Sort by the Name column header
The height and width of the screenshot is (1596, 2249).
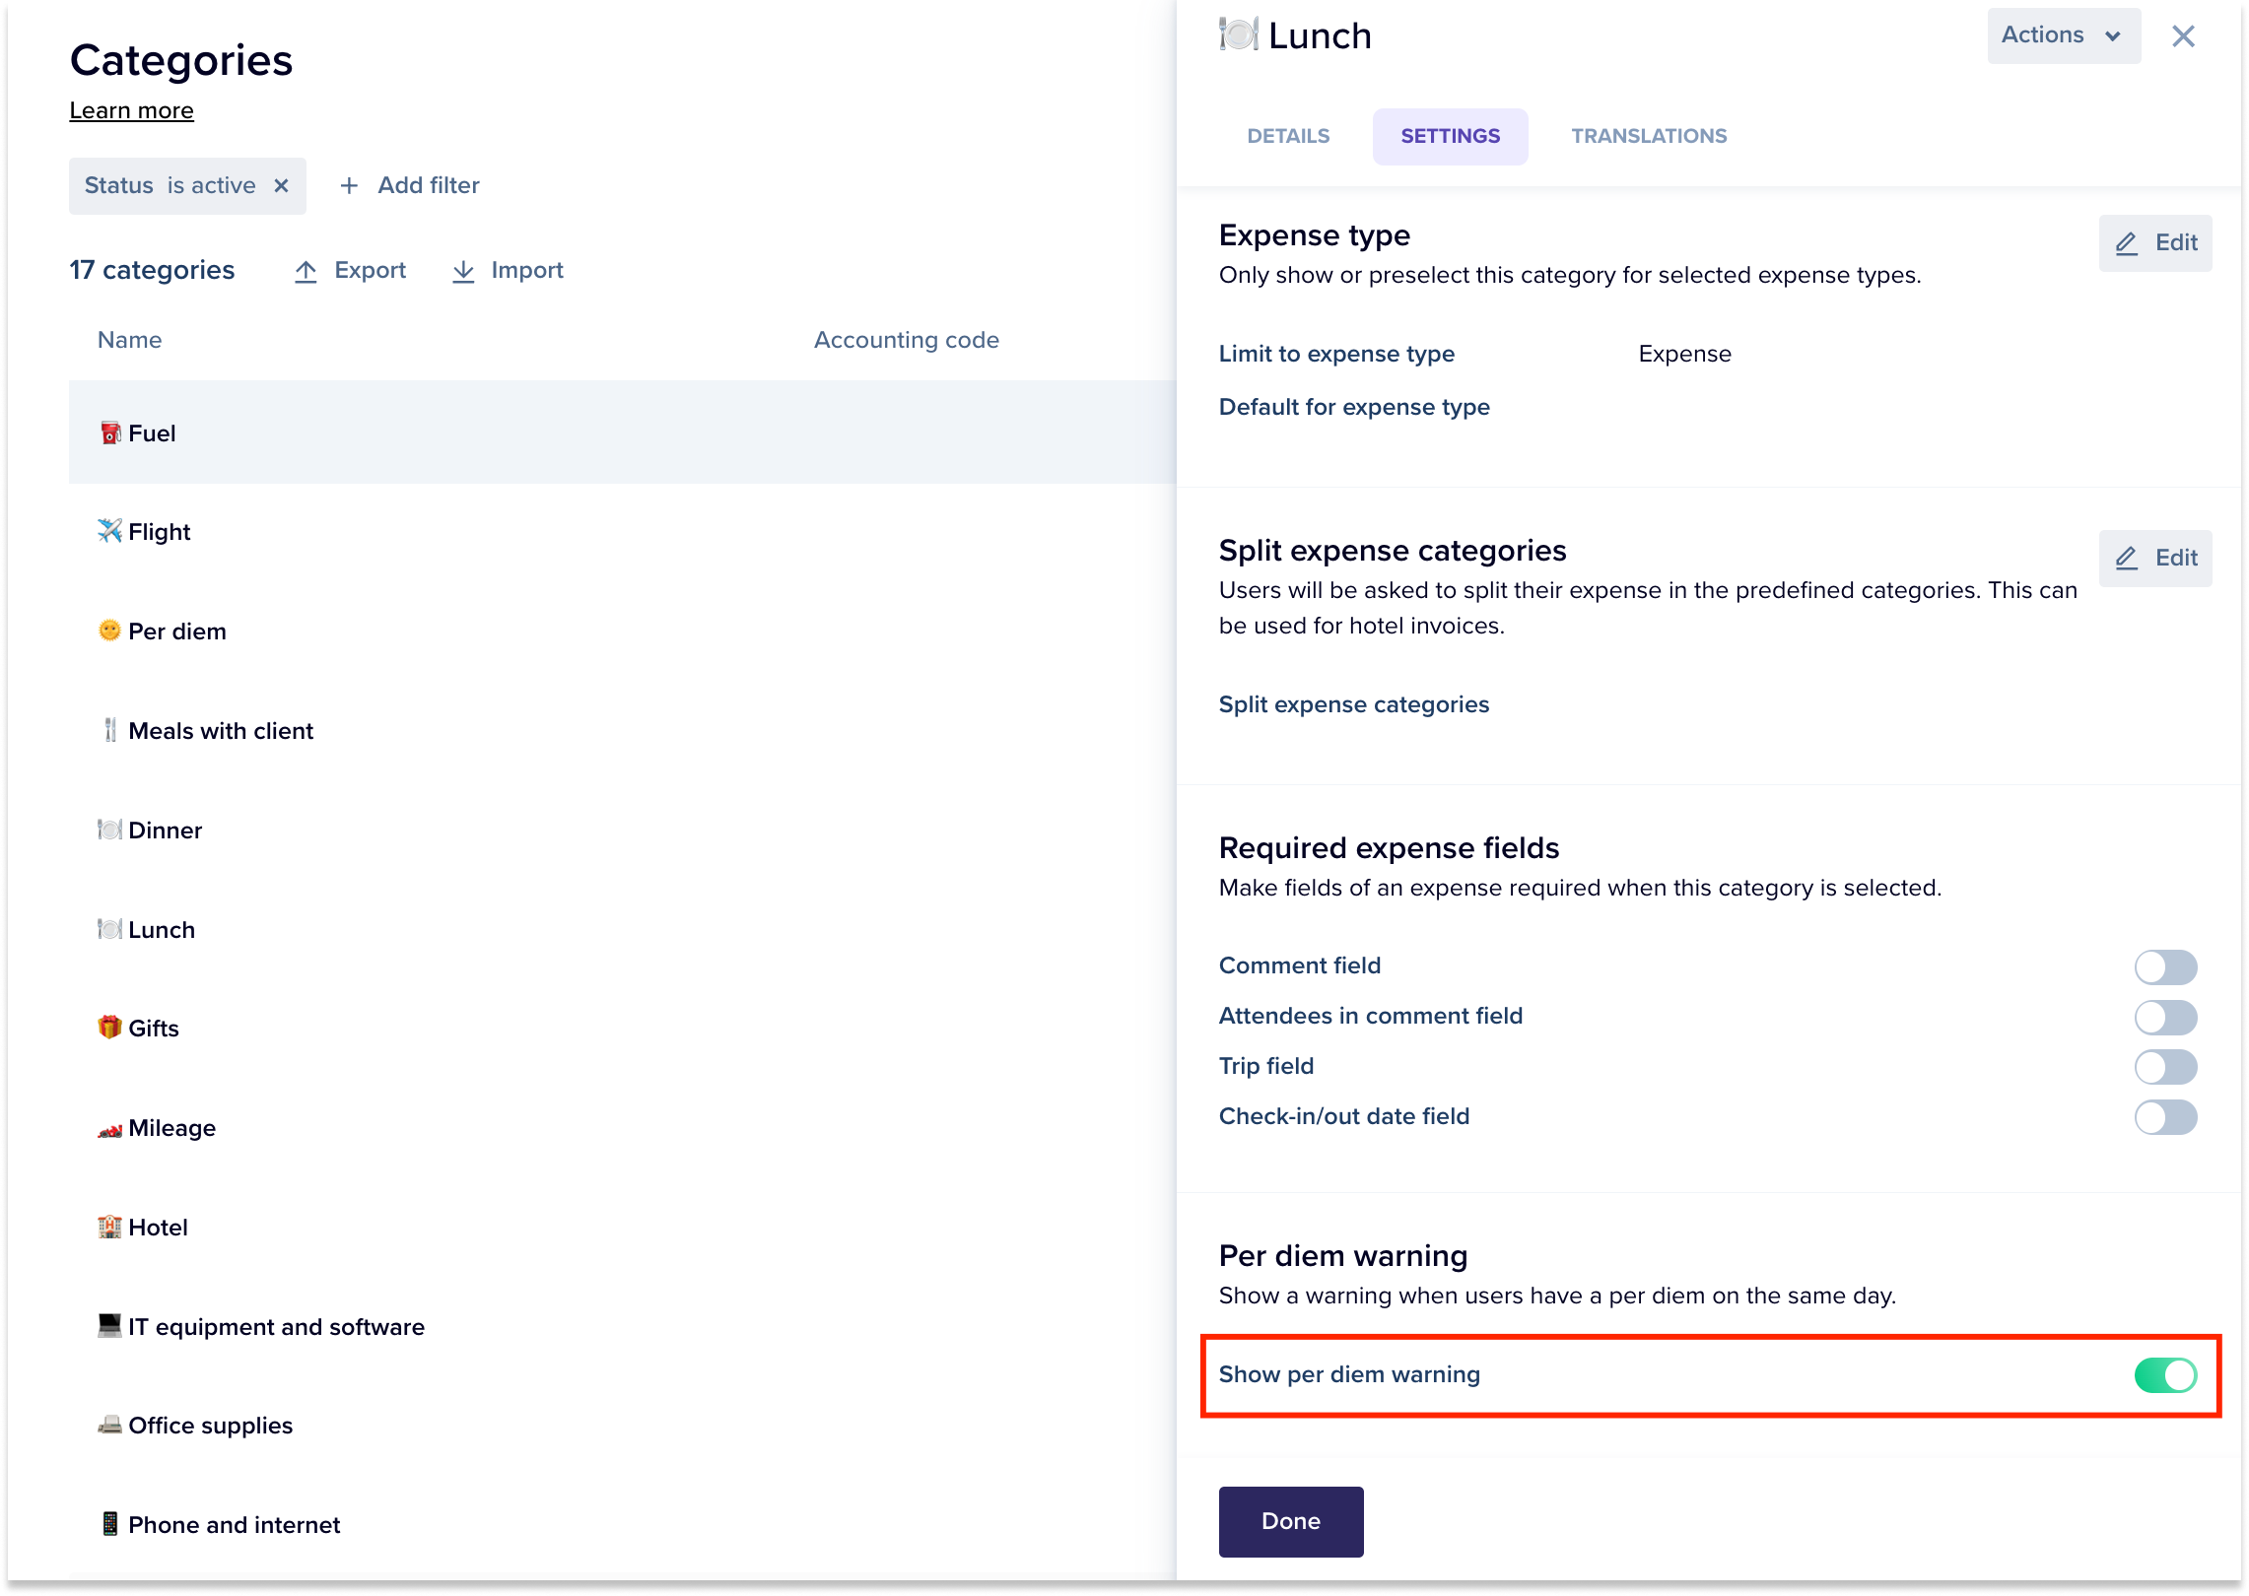click(x=129, y=340)
